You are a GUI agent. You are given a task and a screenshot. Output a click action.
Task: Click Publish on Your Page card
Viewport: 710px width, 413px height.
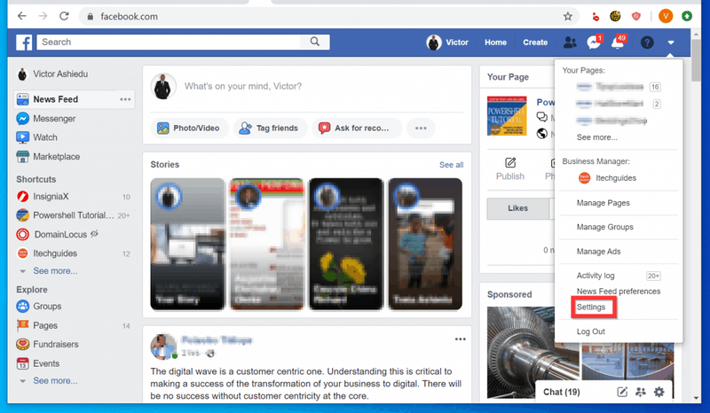[x=509, y=169]
